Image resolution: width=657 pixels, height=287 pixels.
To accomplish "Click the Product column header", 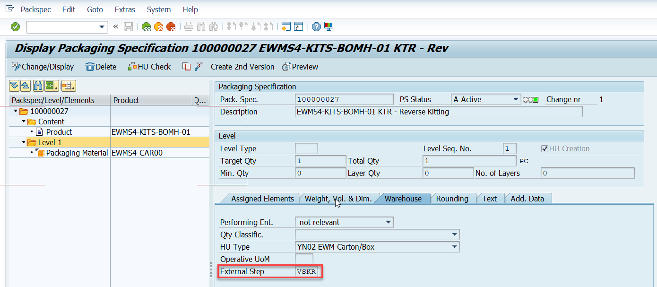I will point(151,100).
